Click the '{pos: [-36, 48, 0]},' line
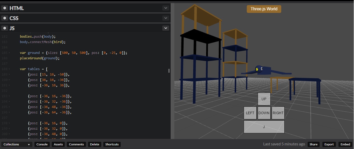 [48, 134]
